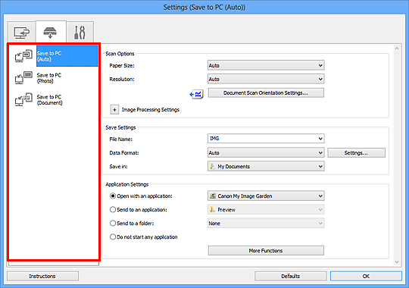Reset settings with Defaults button

[x=290, y=276]
